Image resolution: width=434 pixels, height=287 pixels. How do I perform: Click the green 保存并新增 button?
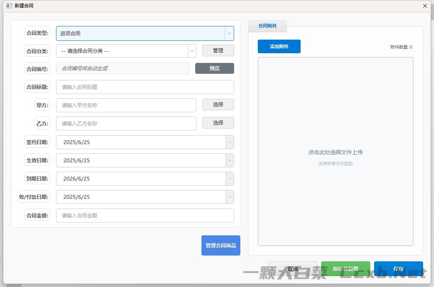(345, 268)
